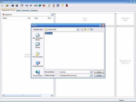The height and width of the screenshot is (102, 136).
Task: Click the first blue floppy save icon
Action: pos(13,6)
